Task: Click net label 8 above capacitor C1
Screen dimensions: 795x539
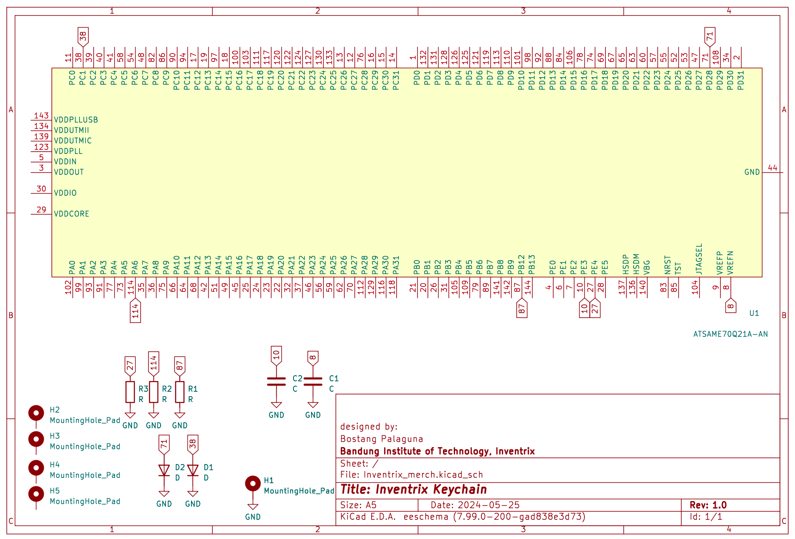Action: tap(313, 358)
